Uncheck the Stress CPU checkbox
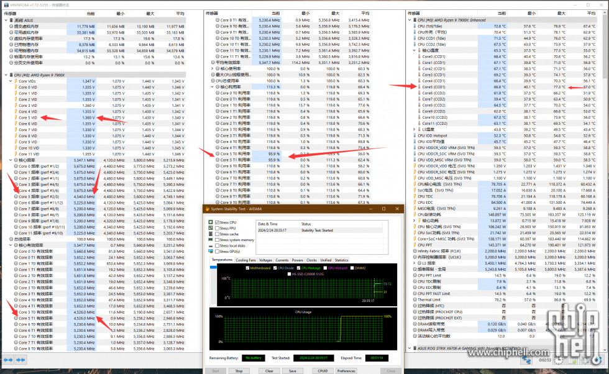 (217, 222)
